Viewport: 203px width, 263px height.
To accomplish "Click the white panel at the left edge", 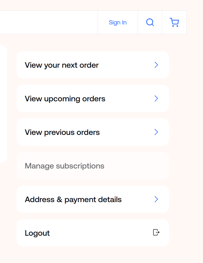I will (x=3, y=103).
